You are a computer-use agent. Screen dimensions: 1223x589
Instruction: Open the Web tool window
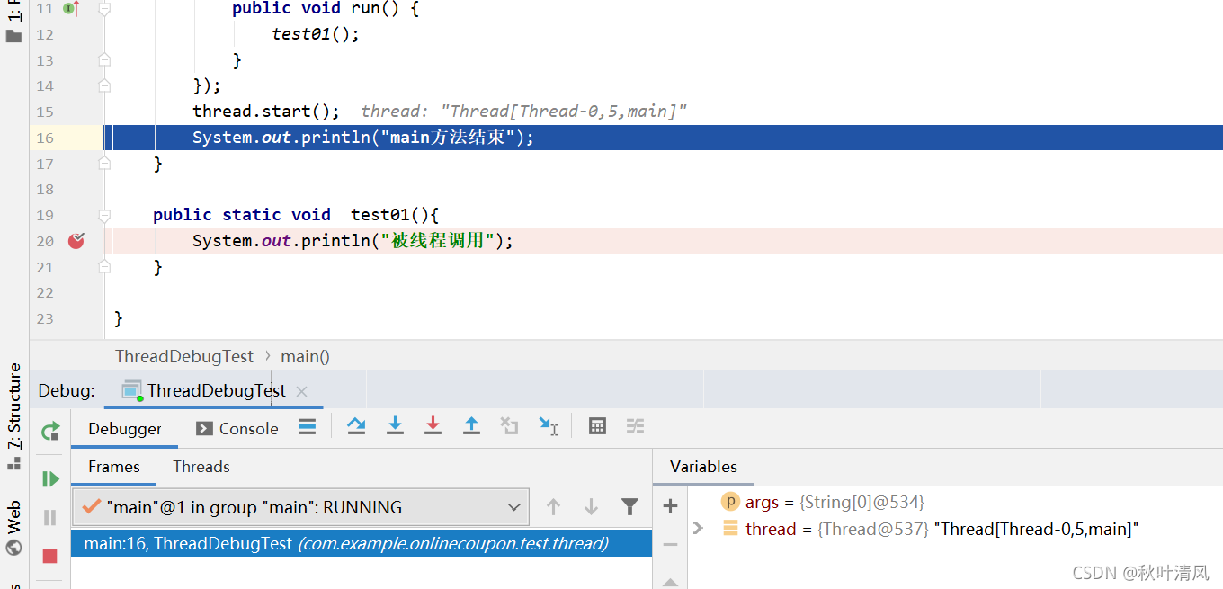[13, 529]
